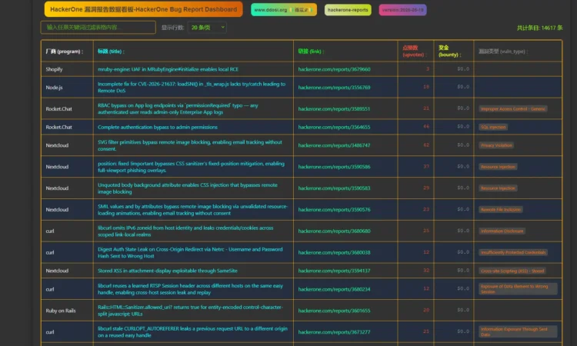Image resolution: width=577 pixels, height=346 pixels.
Task: Open Rails::HTML::Sanitizer.allowed_uri? title
Action: 190,311
